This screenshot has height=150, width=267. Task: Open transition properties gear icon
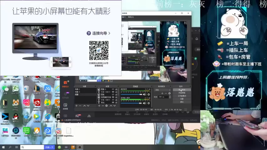pyautogui.click(x=170, y=93)
